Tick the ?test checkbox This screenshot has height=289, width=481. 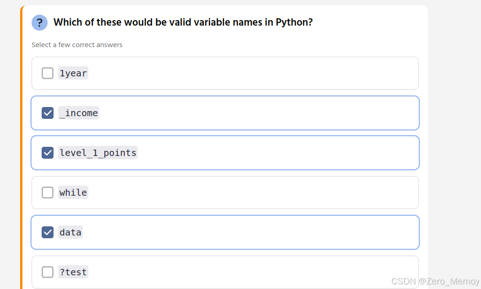tap(48, 272)
